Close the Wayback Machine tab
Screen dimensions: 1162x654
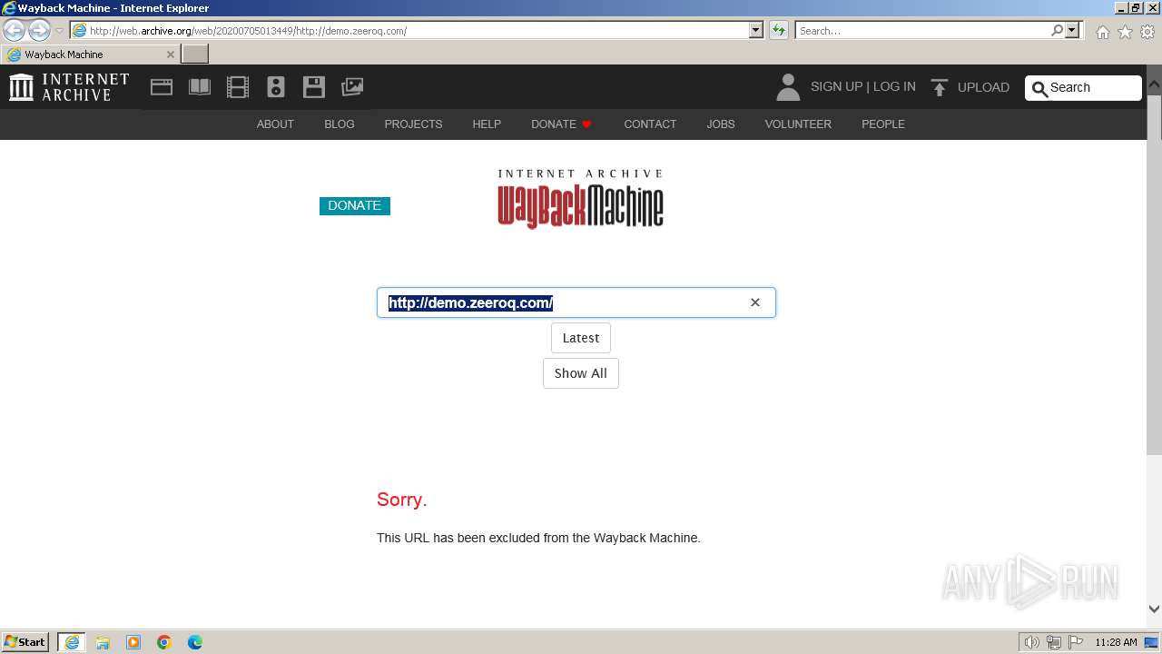click(x=170, y=54)
